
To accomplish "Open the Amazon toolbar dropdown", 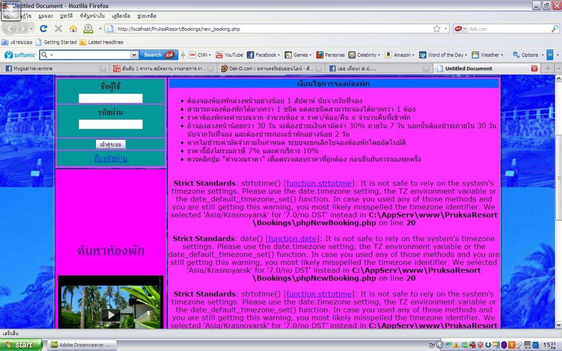I will click(x=413, y=55).
